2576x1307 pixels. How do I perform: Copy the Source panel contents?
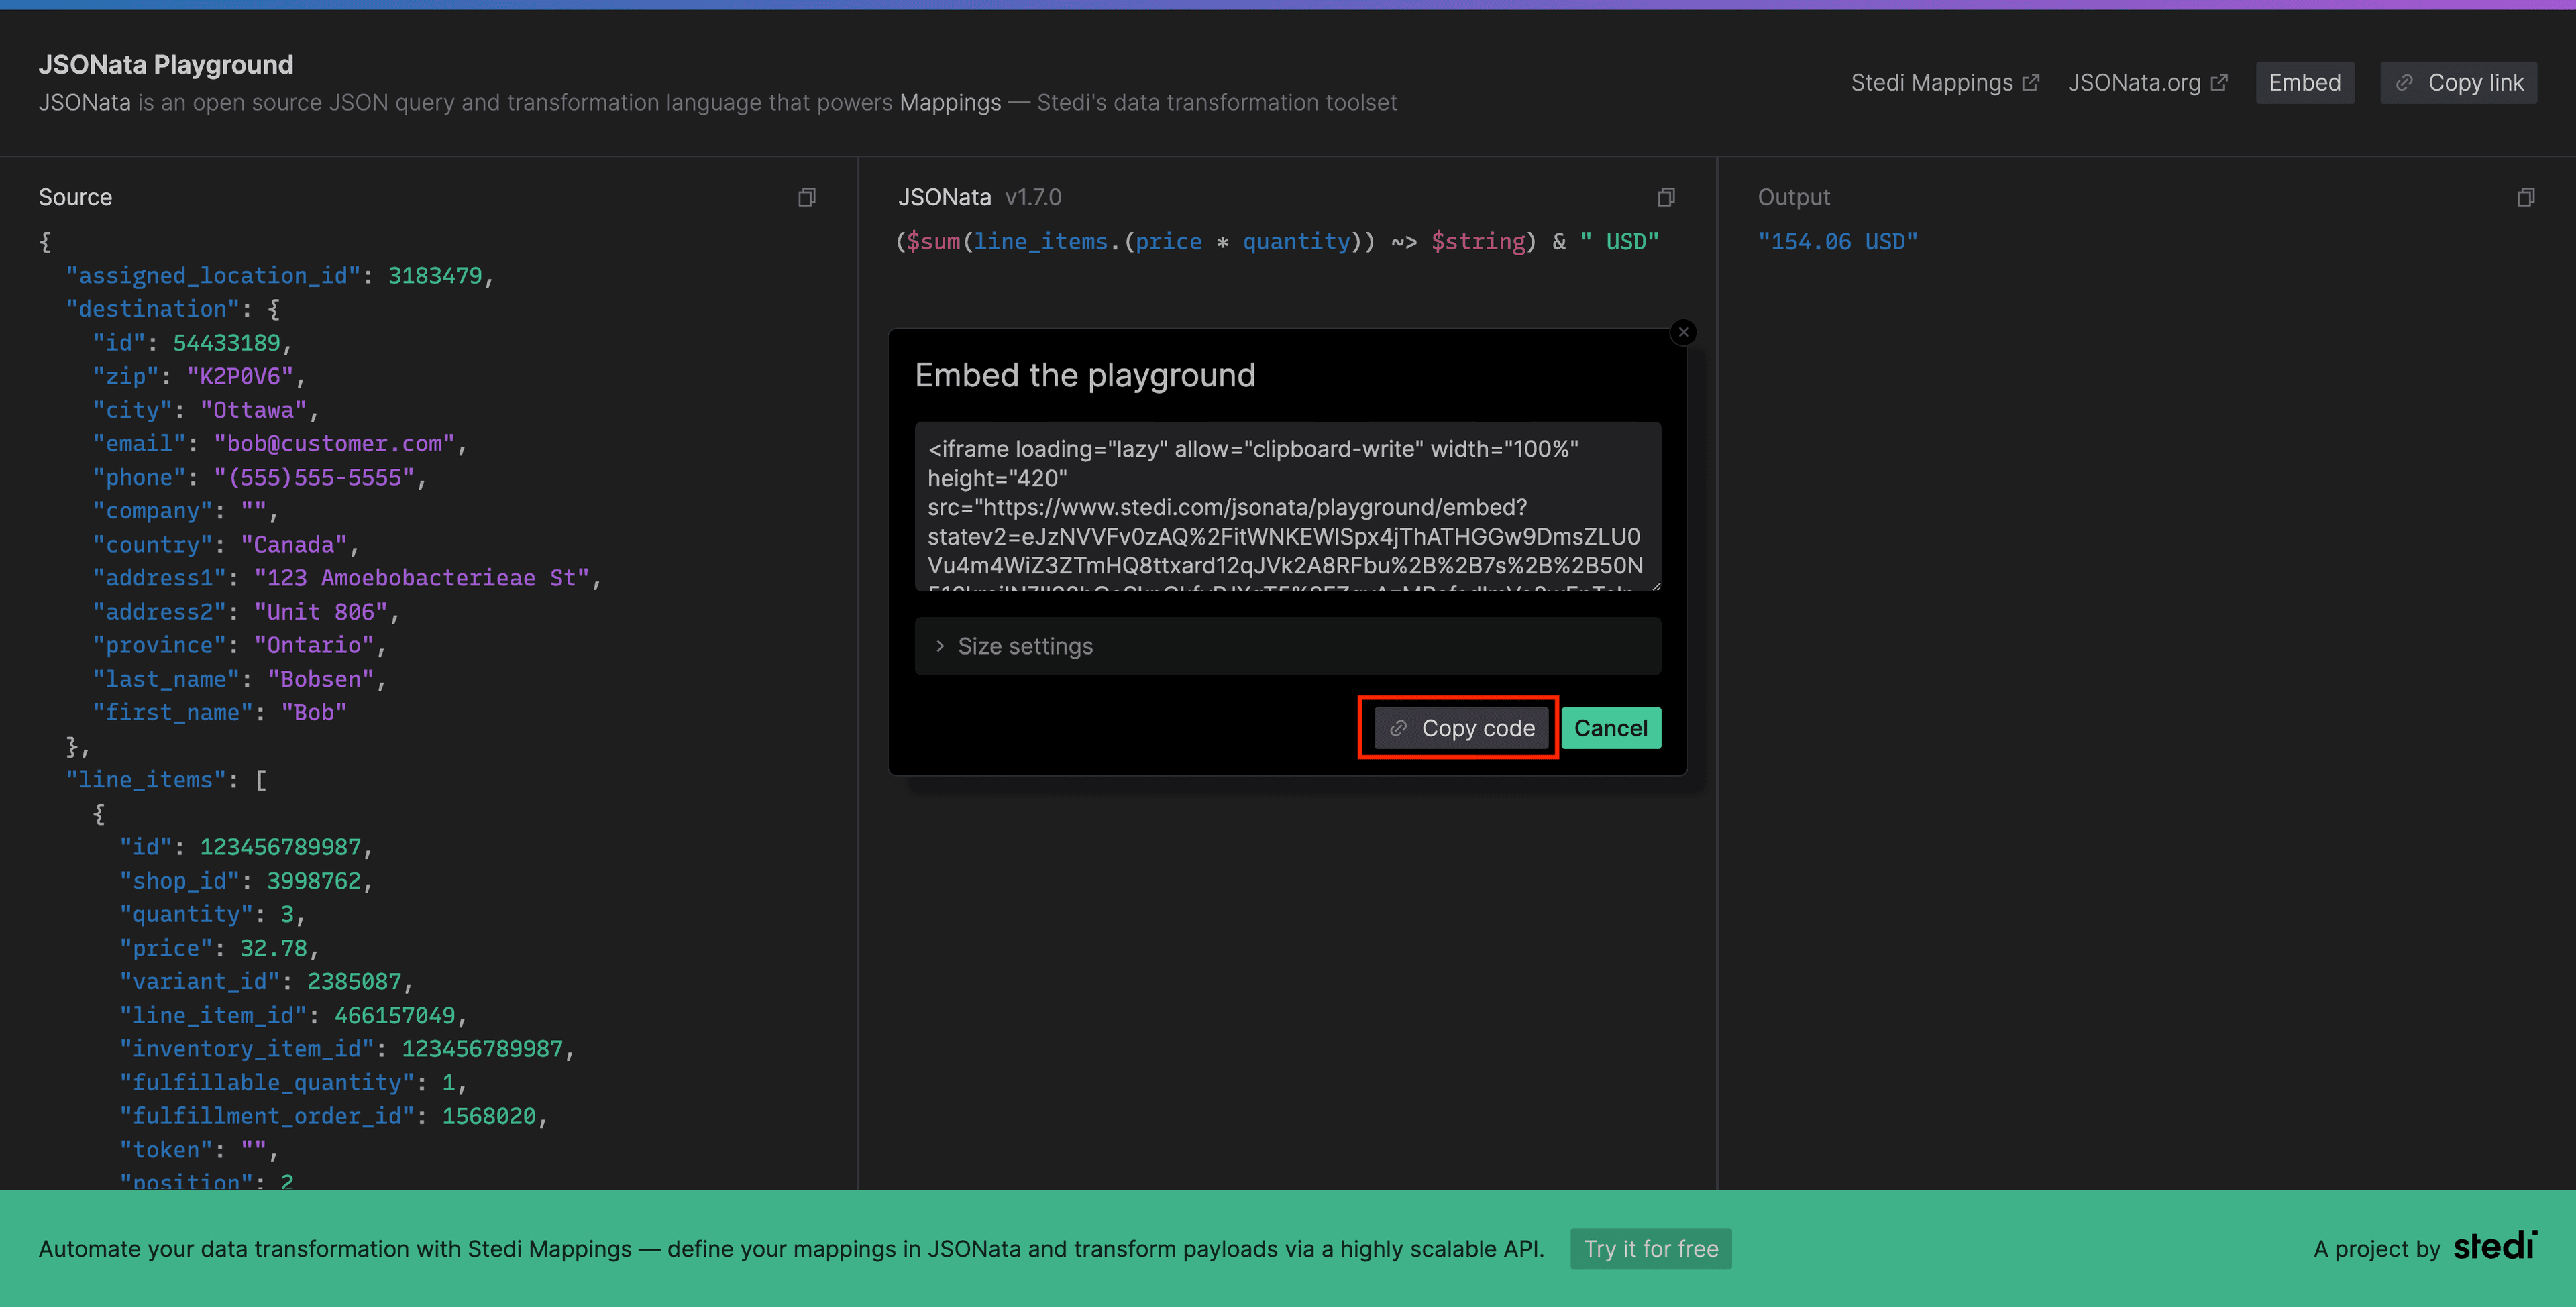click(806, 197)
